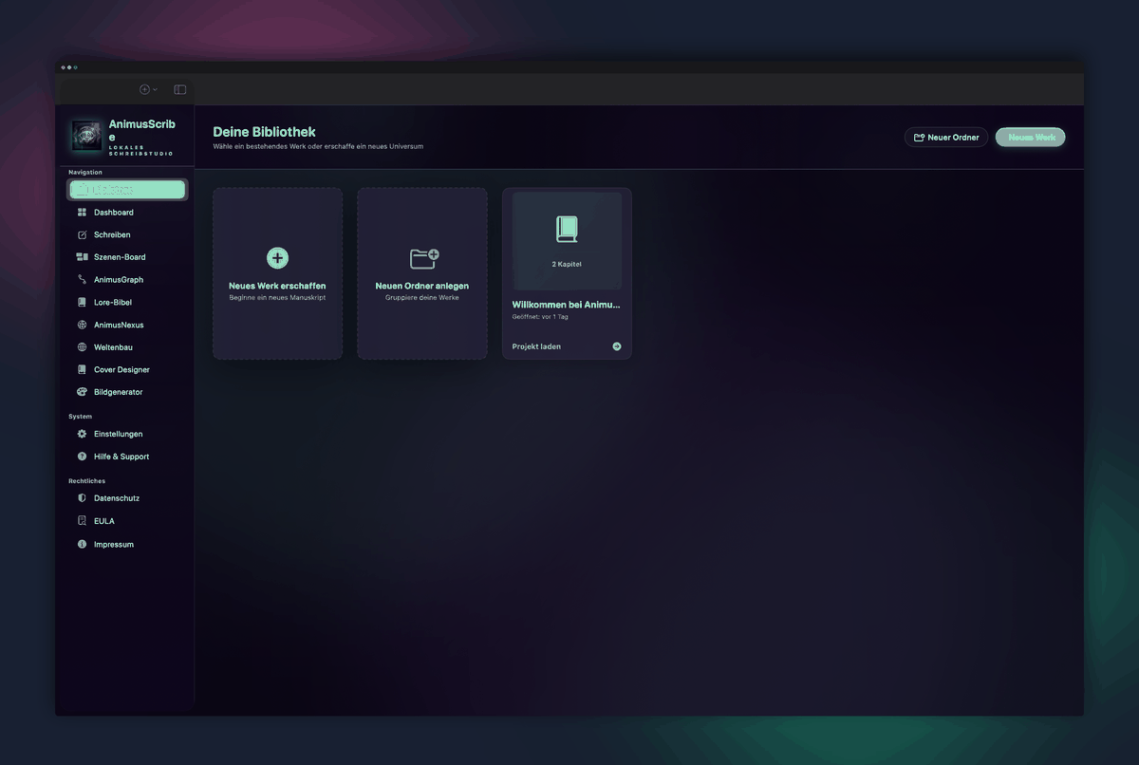Click the Projekt laden arrow icon
The height and width of the screenshot is (765, 1139).
[617, 346]
